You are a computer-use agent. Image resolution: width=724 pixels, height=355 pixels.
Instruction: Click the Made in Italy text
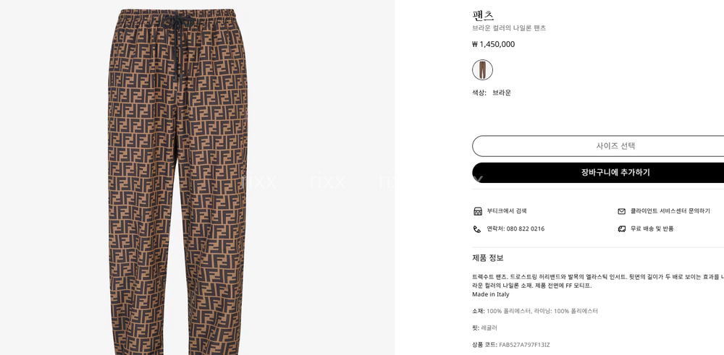point(490,294)
